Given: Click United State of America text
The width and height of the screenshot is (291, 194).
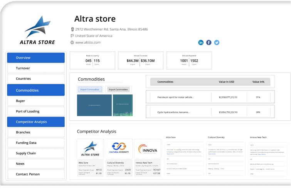Looking at the screenshot, I should pyautogui.click(x=94, y=35).
